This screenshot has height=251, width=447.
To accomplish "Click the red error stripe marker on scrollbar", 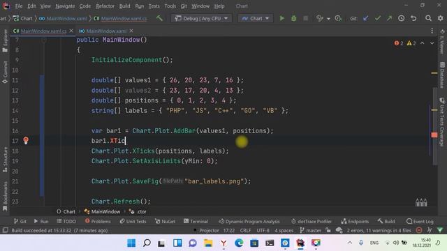I will tap(434, 135).
